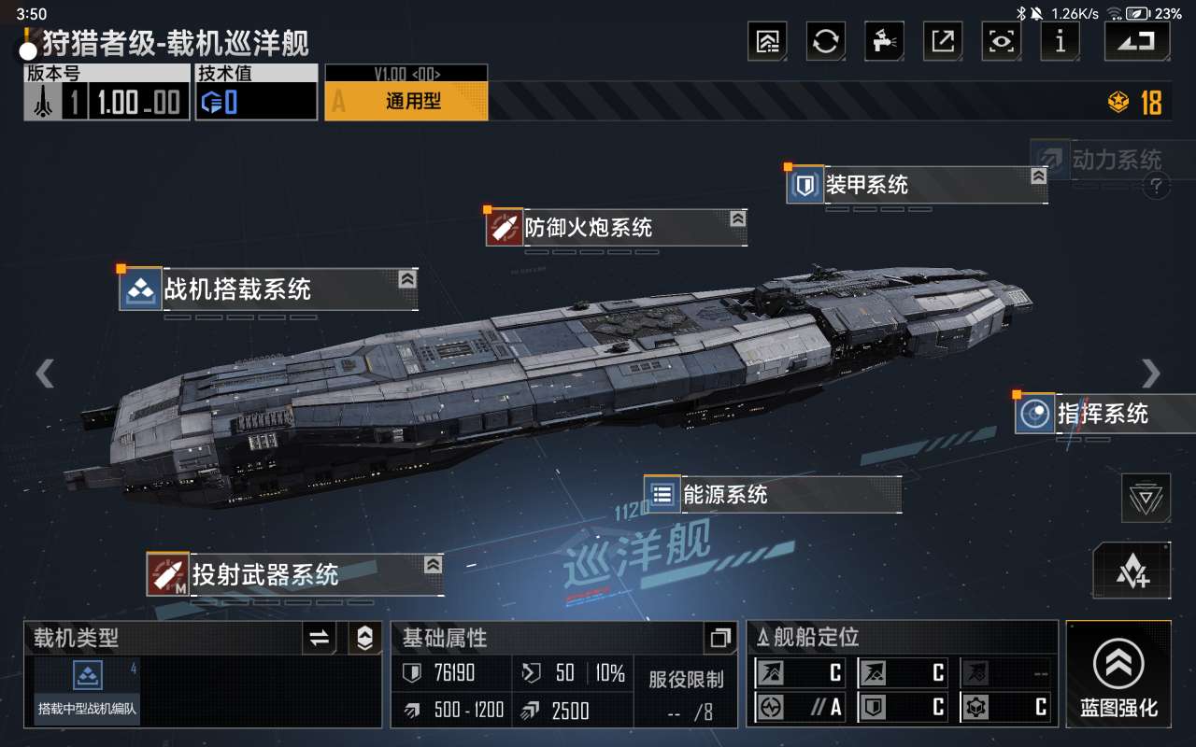Select the 通用型 variant tab
The width and height of the screenshot is (1196, 747).
[406, 101]
